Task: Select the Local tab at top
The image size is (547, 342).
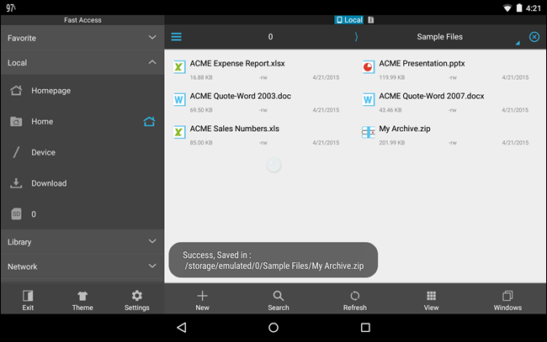Action: click(x=349, y=19)
